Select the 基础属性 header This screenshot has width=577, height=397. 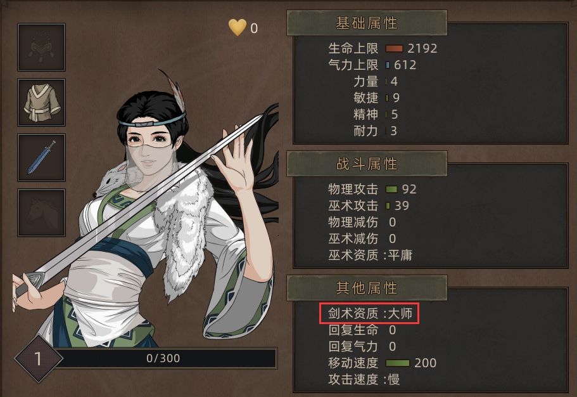click(367, 23)
